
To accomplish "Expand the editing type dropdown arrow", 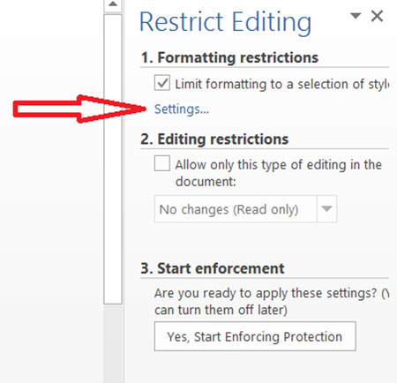I will pos(326,209).
